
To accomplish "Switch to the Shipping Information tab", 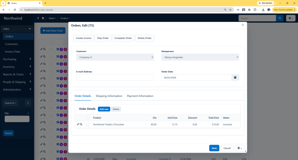I will click(x=109, y=96).
